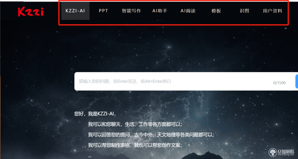Image resolution: width=298 pixels, height=159 pixels.
Task: Select the 识图 image recognition tab
Action: tap(244, 11)
